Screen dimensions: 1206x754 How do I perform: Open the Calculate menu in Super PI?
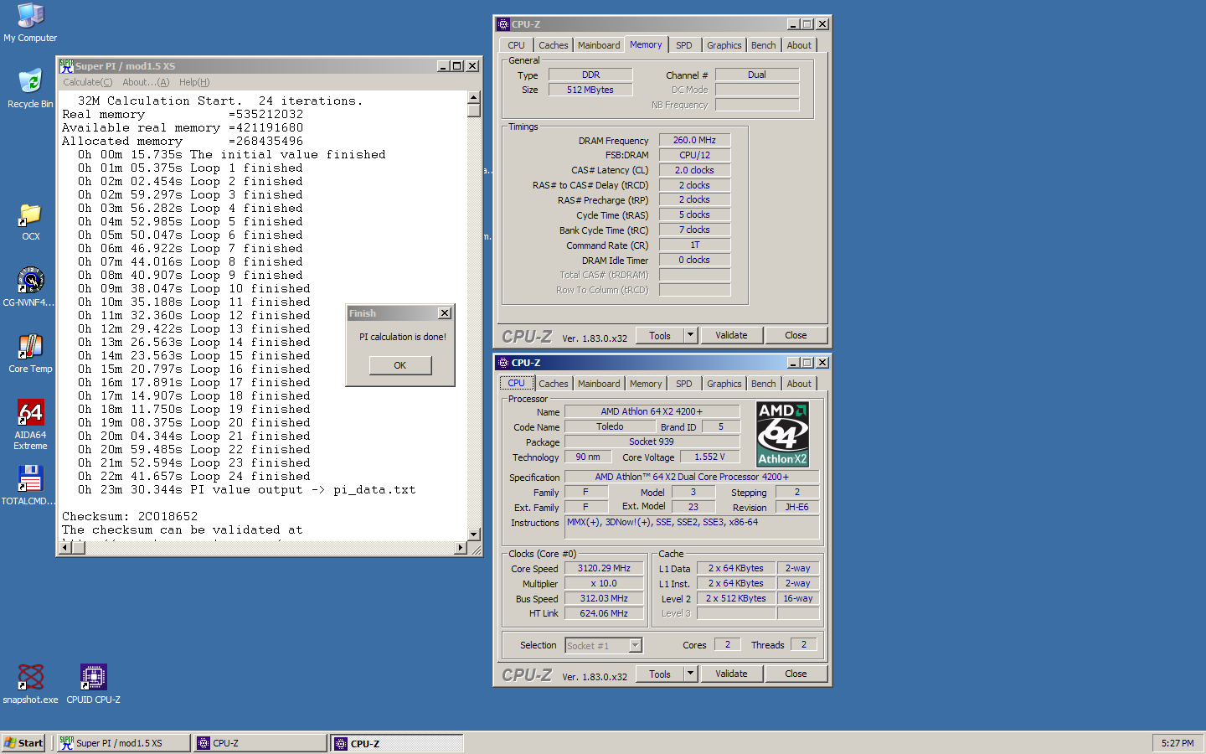tap(87, 82)
